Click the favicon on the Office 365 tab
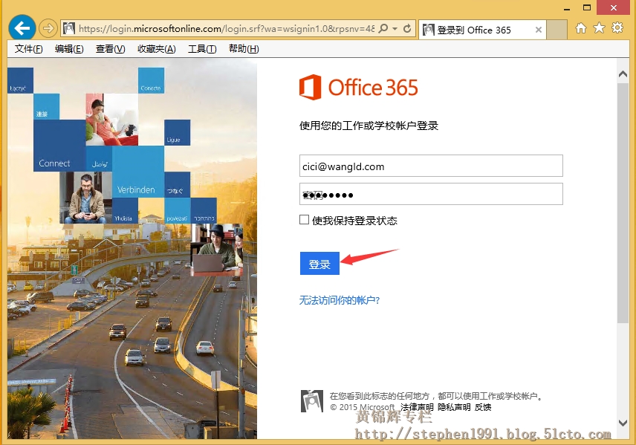The width and height of the screenshot is (636, 445). pyautogui.click(x=429, y=30)
